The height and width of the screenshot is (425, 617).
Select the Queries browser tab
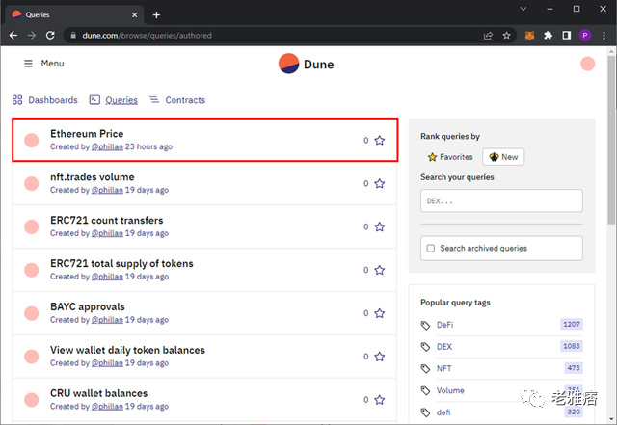pos(75,15)
